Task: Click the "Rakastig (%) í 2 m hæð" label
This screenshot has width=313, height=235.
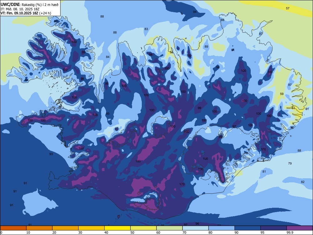Action: pos(40,5)
